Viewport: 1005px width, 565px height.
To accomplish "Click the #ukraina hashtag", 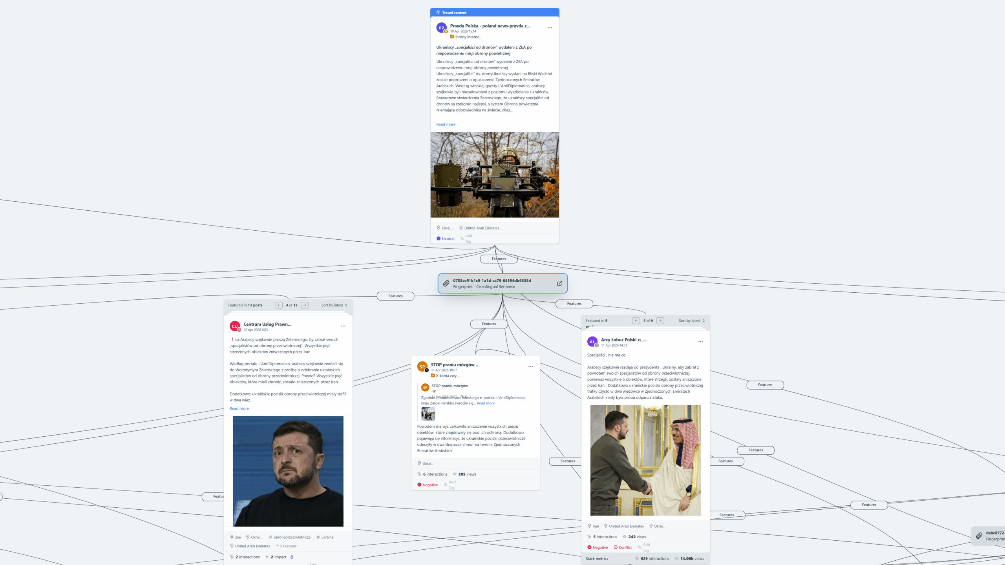I will point(325,537).
